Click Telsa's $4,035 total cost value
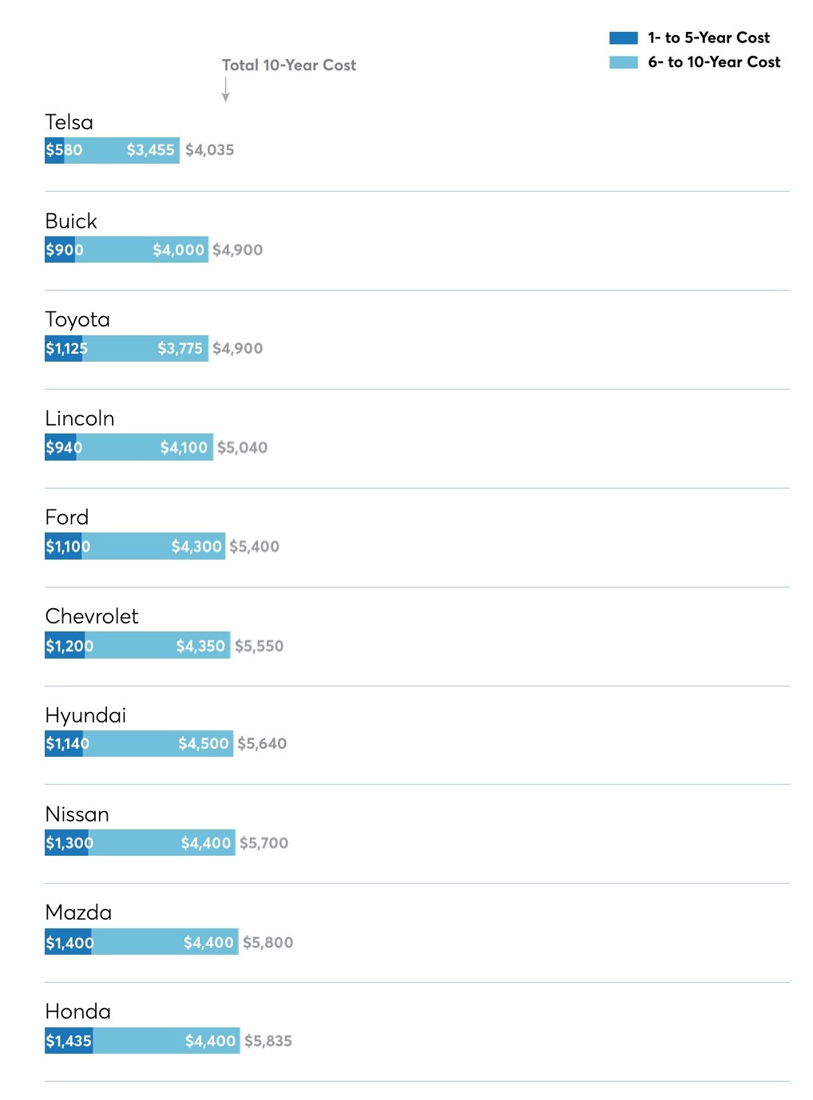The width and height of the screenshot is (813, 1100). click(x=209, y=150)
